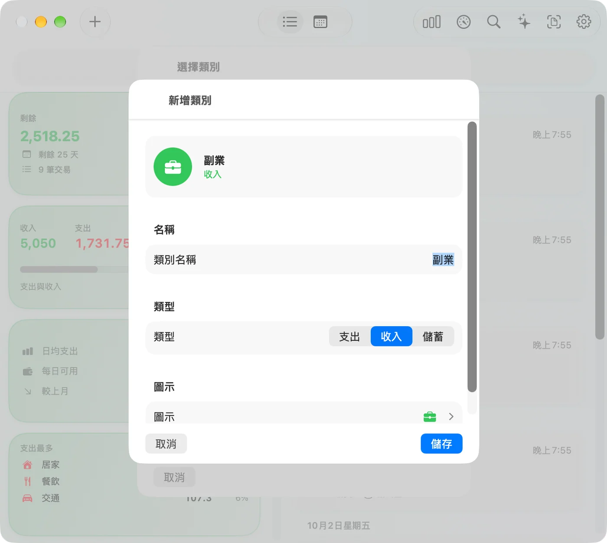The image size is (607, 543).
Task: Click the 餐飲 fork and knife icon
Action: (27, 481)
